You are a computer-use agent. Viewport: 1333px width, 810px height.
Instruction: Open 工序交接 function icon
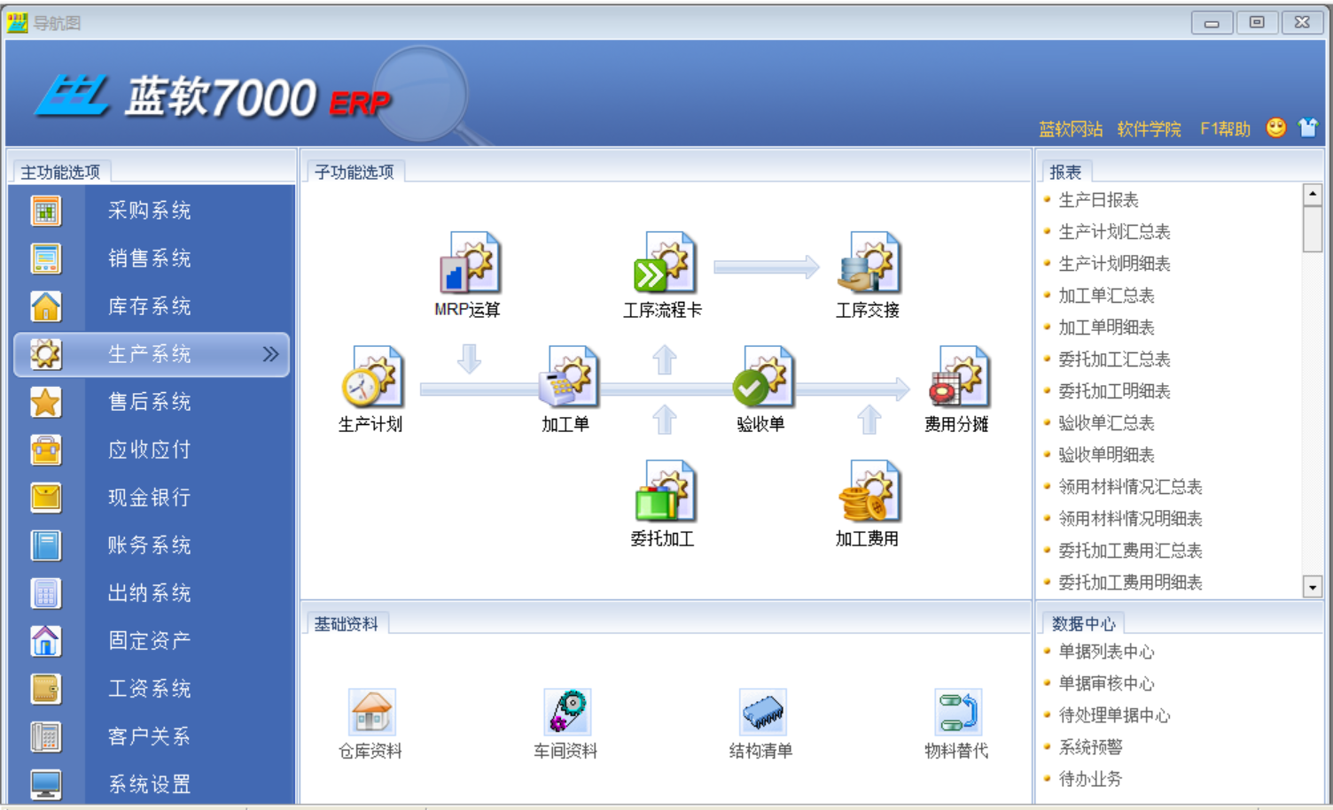[869, 264]
